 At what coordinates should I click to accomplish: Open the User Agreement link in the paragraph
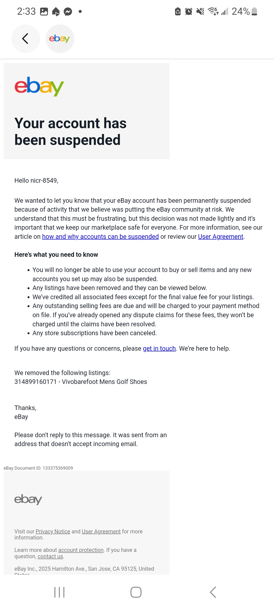click(220, 237)
